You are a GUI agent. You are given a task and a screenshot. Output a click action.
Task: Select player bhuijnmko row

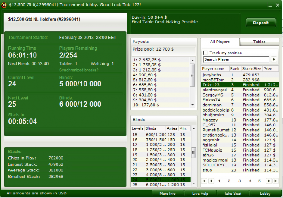[240, 115]
